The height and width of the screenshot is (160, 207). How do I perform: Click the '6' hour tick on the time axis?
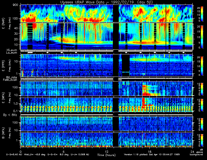(x=63, y=151)
